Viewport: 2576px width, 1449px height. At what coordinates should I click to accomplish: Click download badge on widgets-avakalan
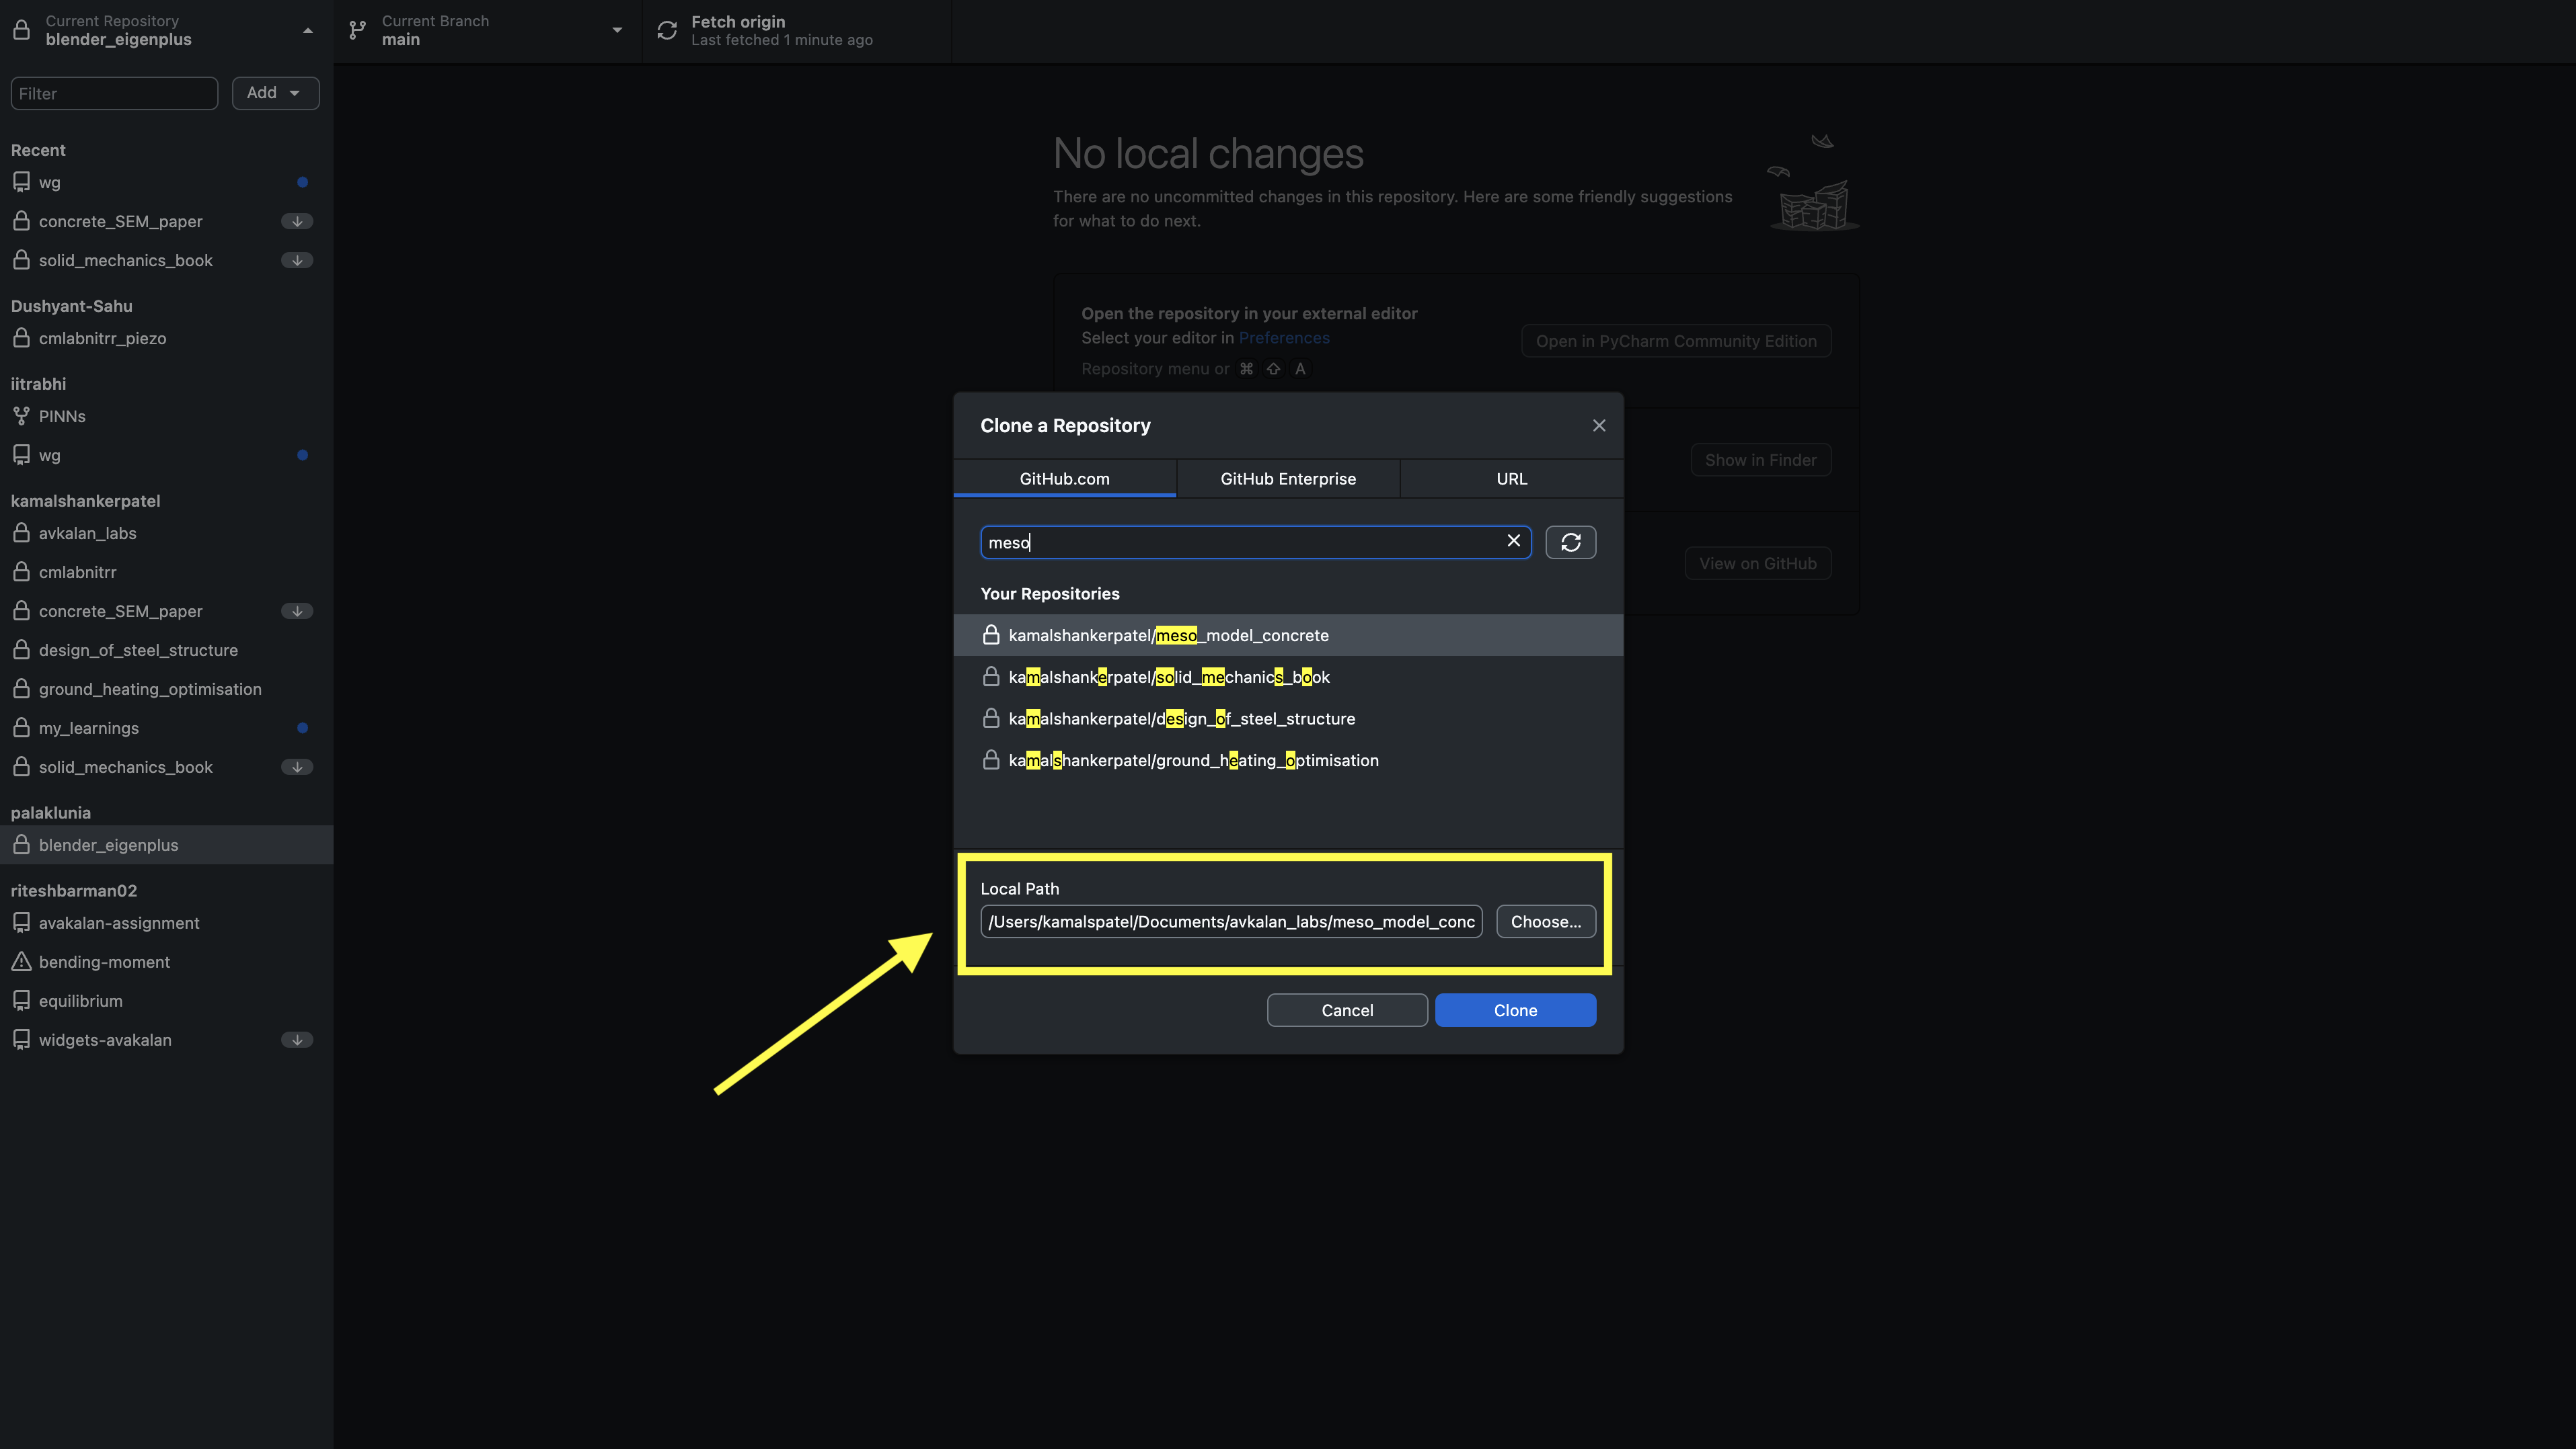[297, 1039]
